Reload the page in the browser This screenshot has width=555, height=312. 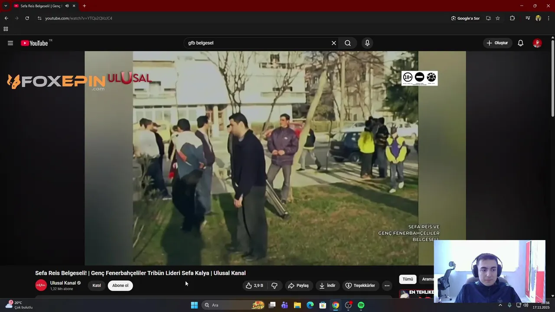pyautogui.click(x=27, y=18)
